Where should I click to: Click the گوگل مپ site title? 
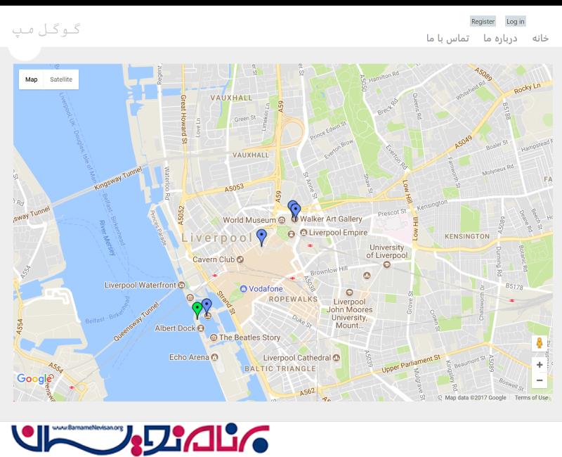[46, 30]
